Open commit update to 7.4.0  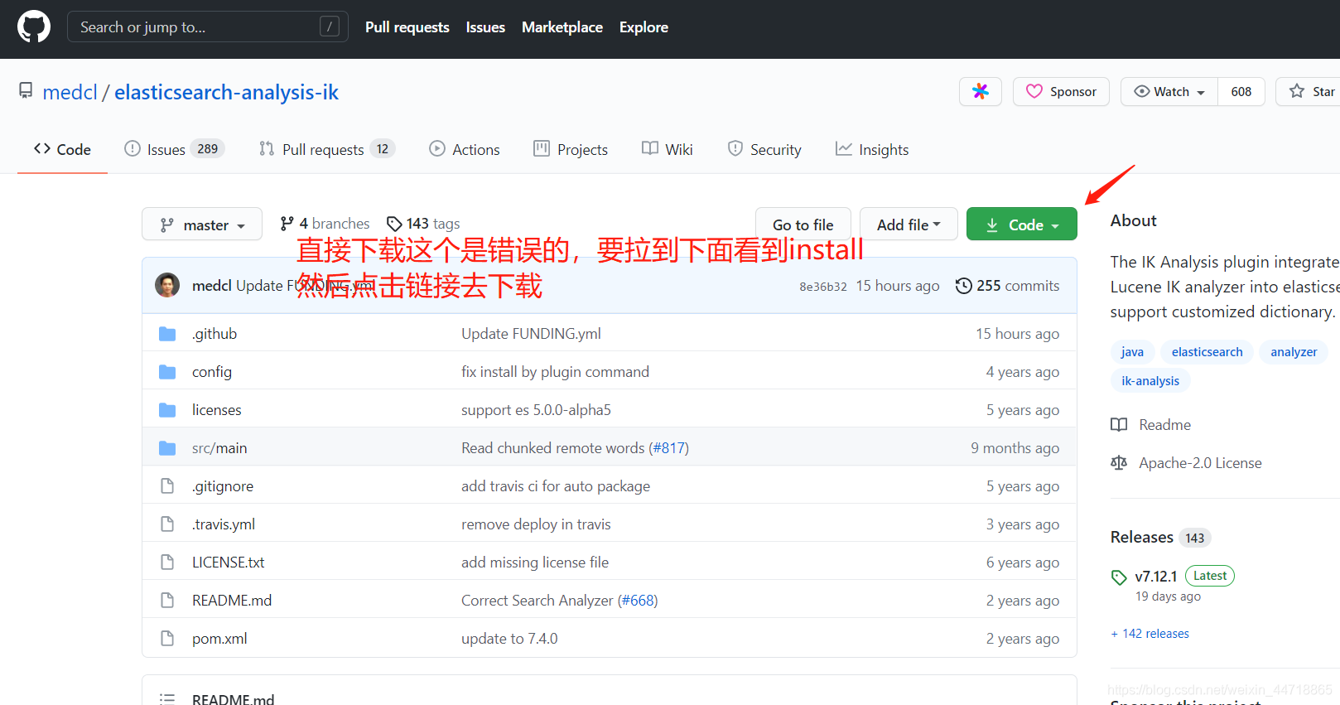pos(509,639)
